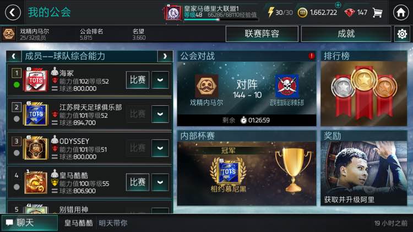The width and height of the screenshot is (413, 232).
Task: Switch to previous member ranking category
Action: pos(14,56)
